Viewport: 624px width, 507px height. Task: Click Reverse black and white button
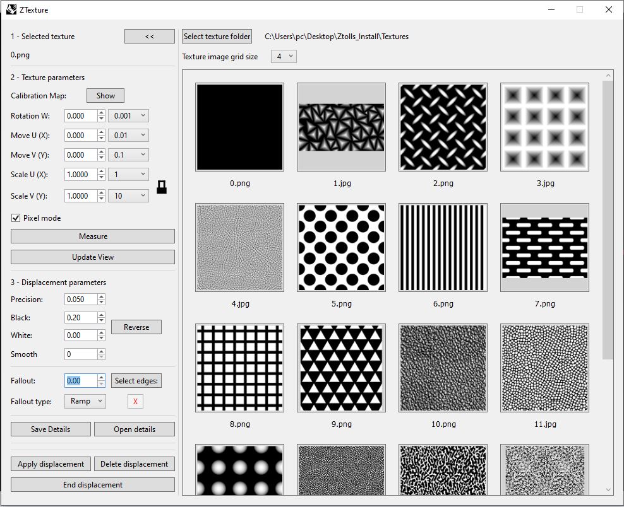tap(136, 327)
